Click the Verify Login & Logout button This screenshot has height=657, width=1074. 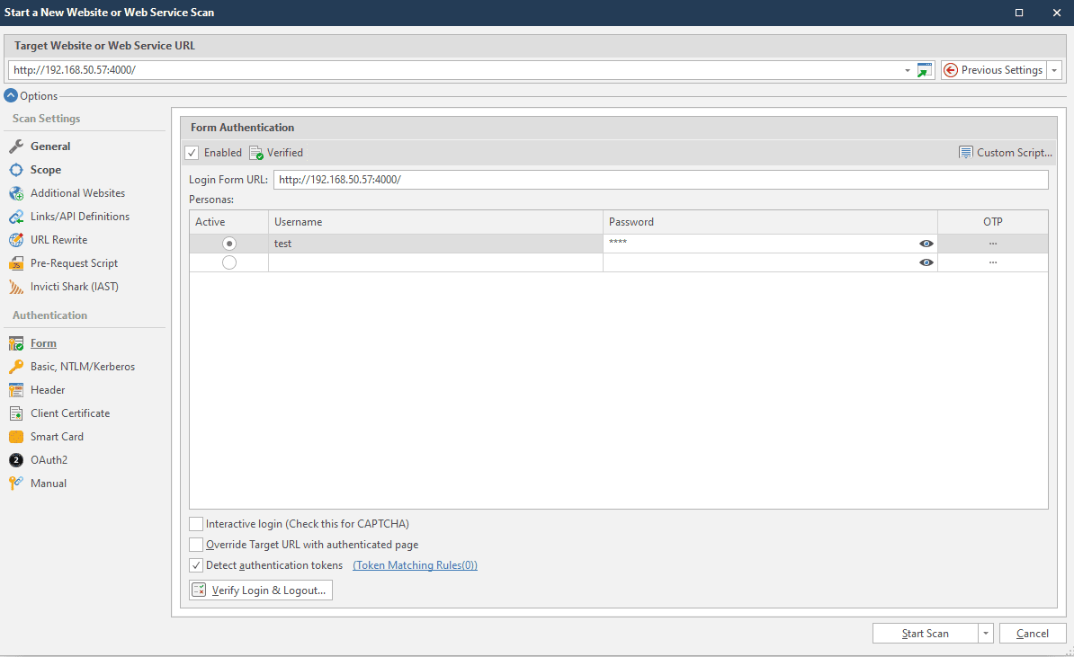tap(261, 590)
